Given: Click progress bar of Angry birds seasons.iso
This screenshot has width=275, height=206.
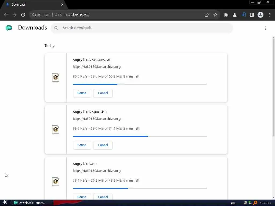Looking at the screenshot, I should tap(140, 84).
